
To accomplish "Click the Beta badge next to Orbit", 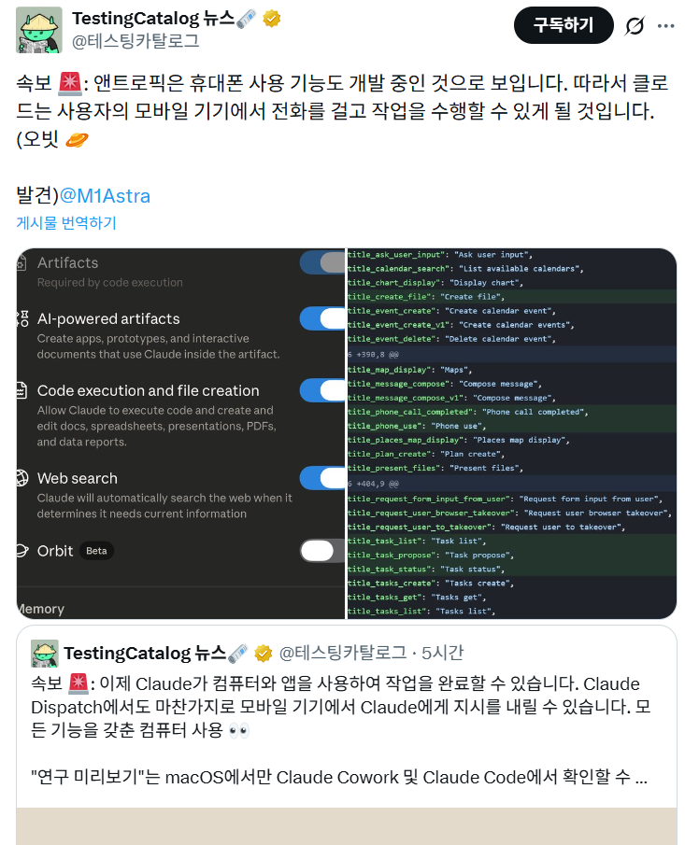I will [x=96, y=551].
